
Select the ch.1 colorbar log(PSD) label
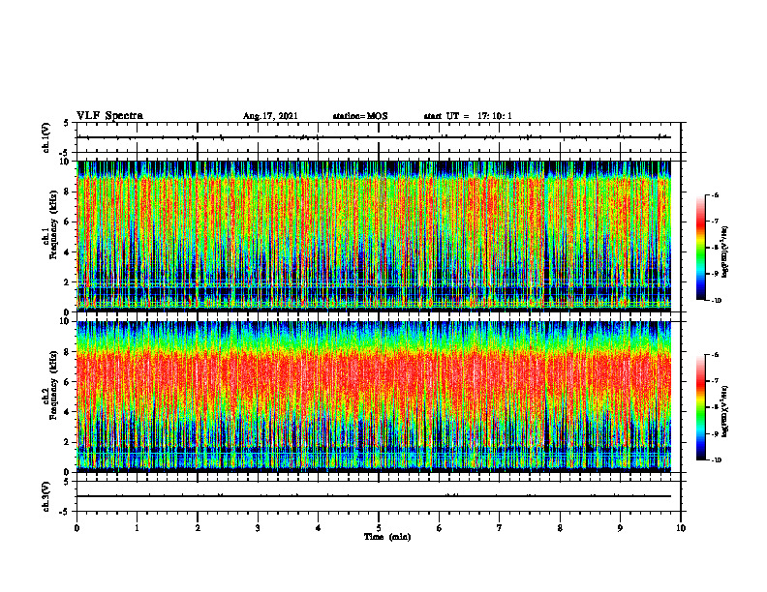pyautogui.click(x=724, y=252)
